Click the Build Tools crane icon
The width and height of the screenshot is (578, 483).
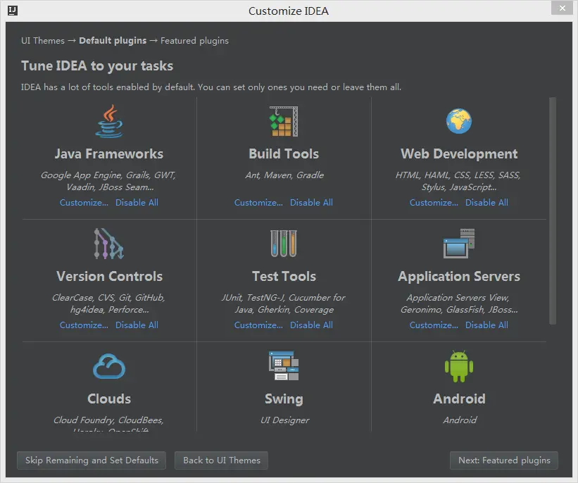284,121
